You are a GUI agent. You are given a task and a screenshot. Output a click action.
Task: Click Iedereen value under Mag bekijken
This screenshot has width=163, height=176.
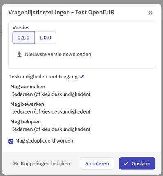coord(51,129)
